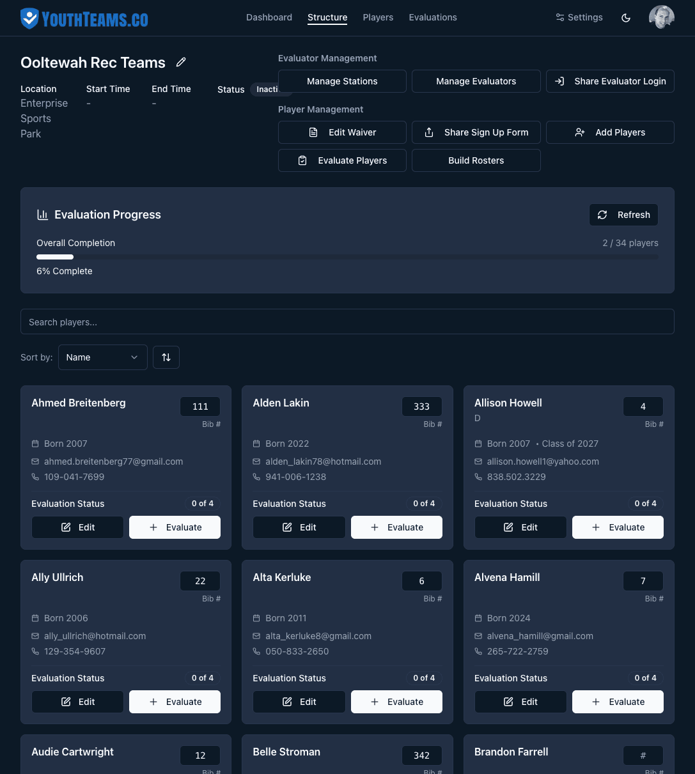Click the pencil icon beside Ooltewah Rec Teams

[181, 62]
